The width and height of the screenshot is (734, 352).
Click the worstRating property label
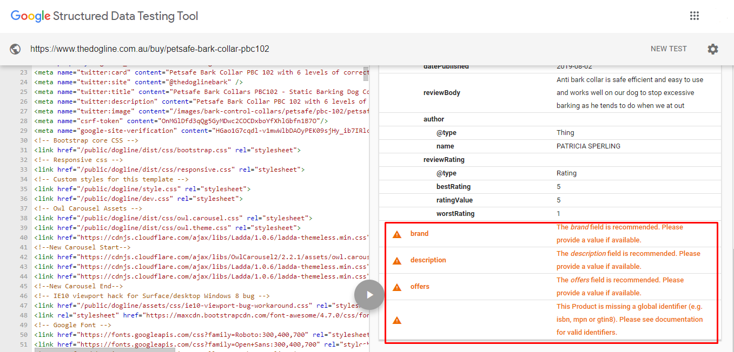(455, 214)
